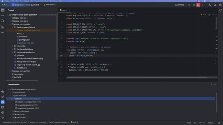Open the Run tool window icon

pyautogui.click(x=2, y=97)
